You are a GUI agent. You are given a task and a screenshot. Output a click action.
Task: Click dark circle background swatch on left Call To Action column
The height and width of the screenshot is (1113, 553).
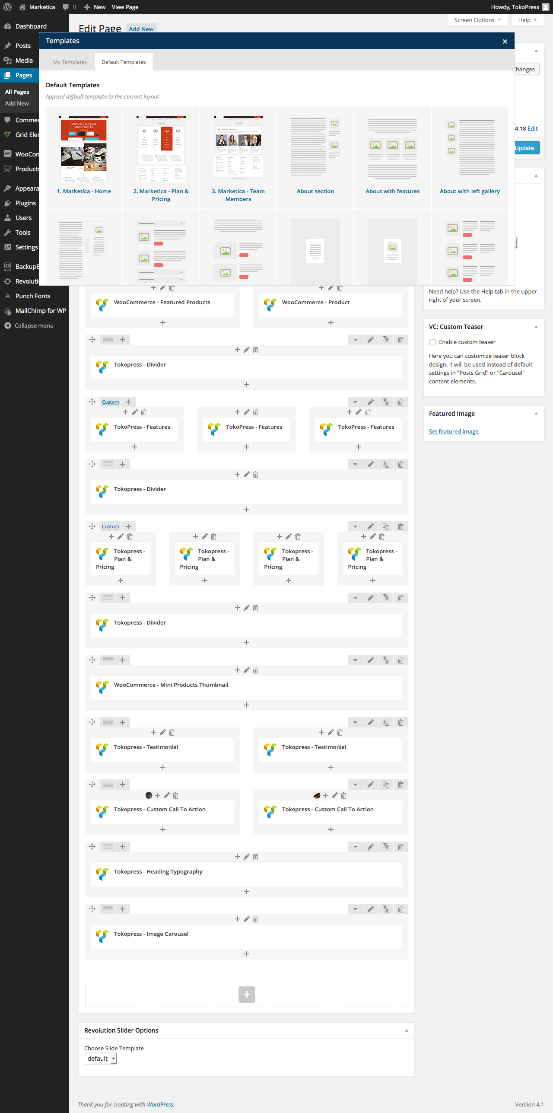(149, 795)
